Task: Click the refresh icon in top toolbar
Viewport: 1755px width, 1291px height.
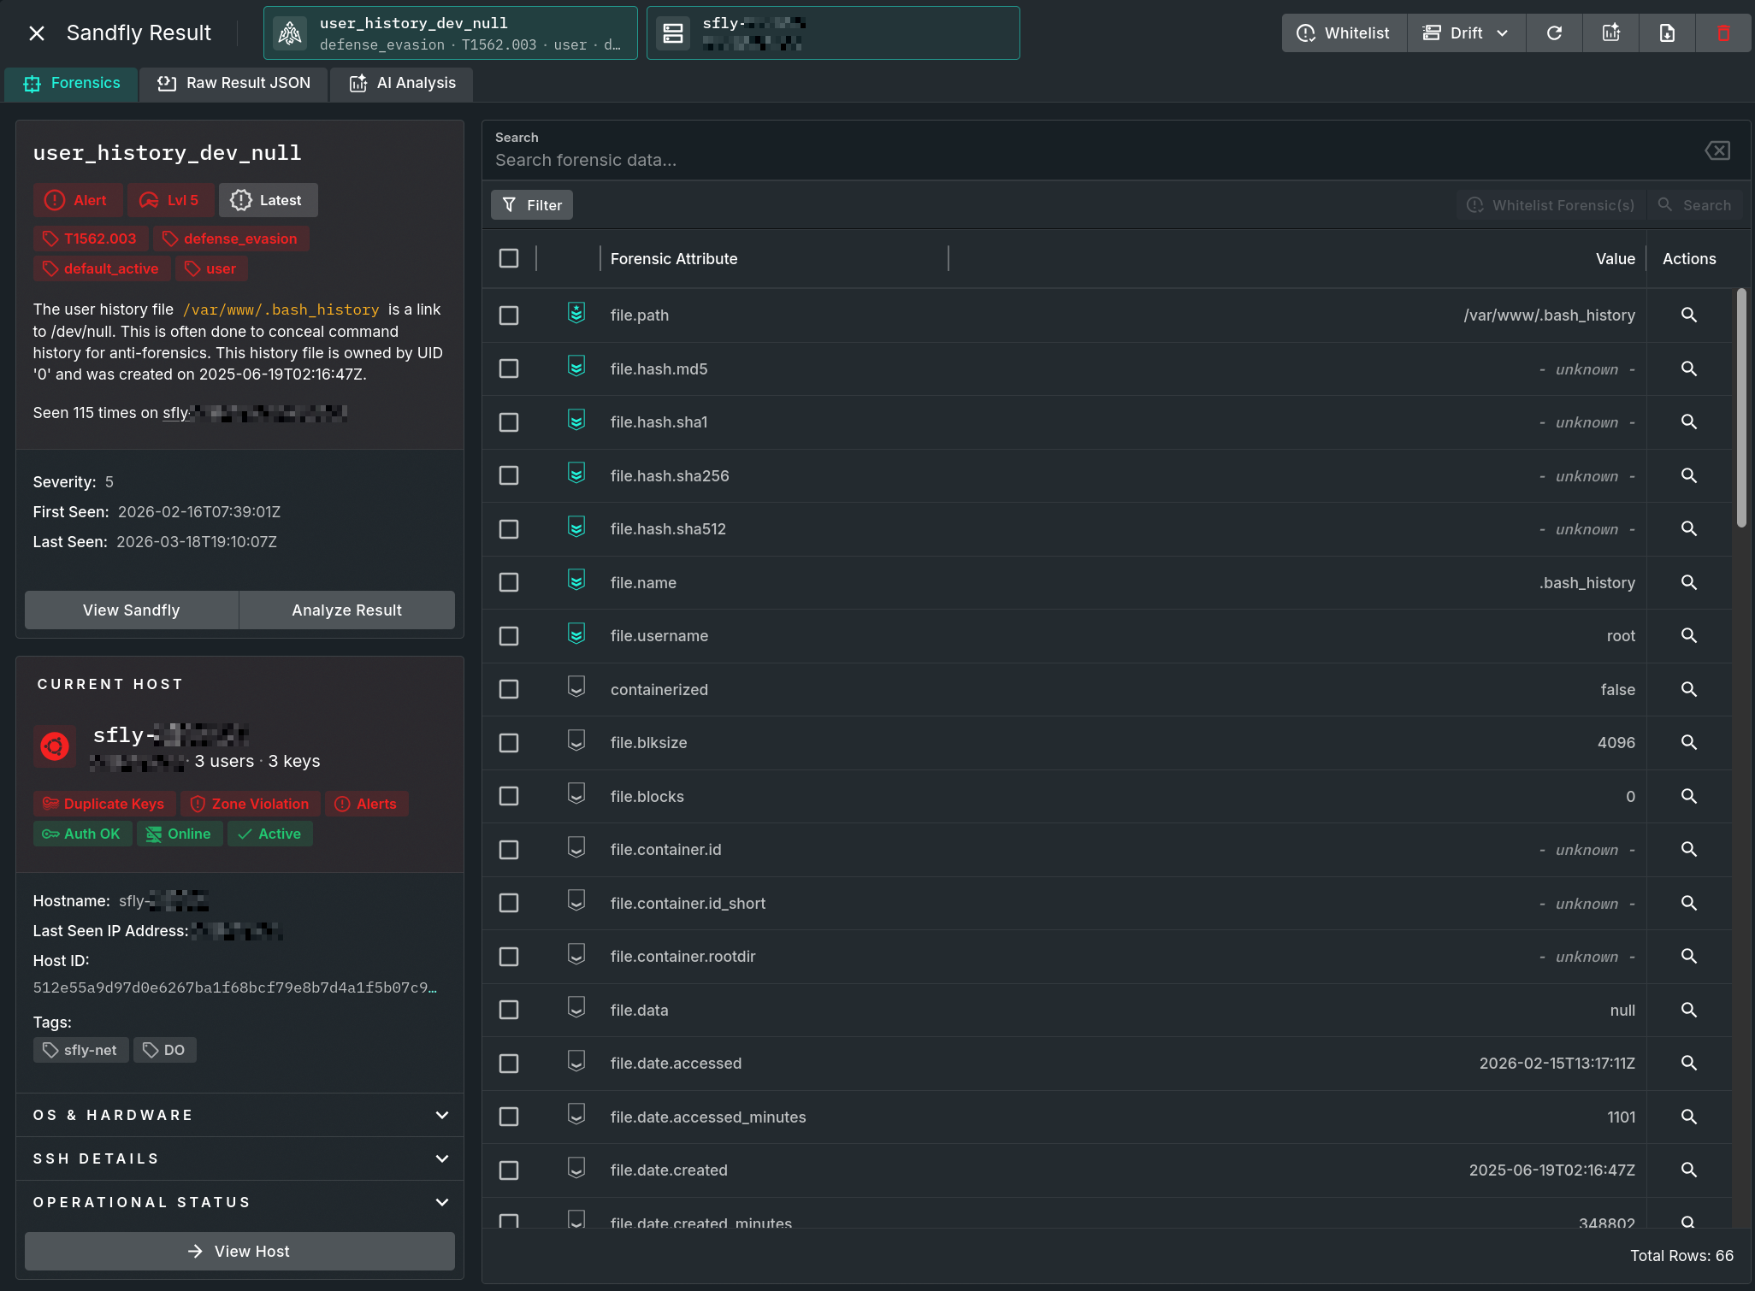Action: (1554, 33)
